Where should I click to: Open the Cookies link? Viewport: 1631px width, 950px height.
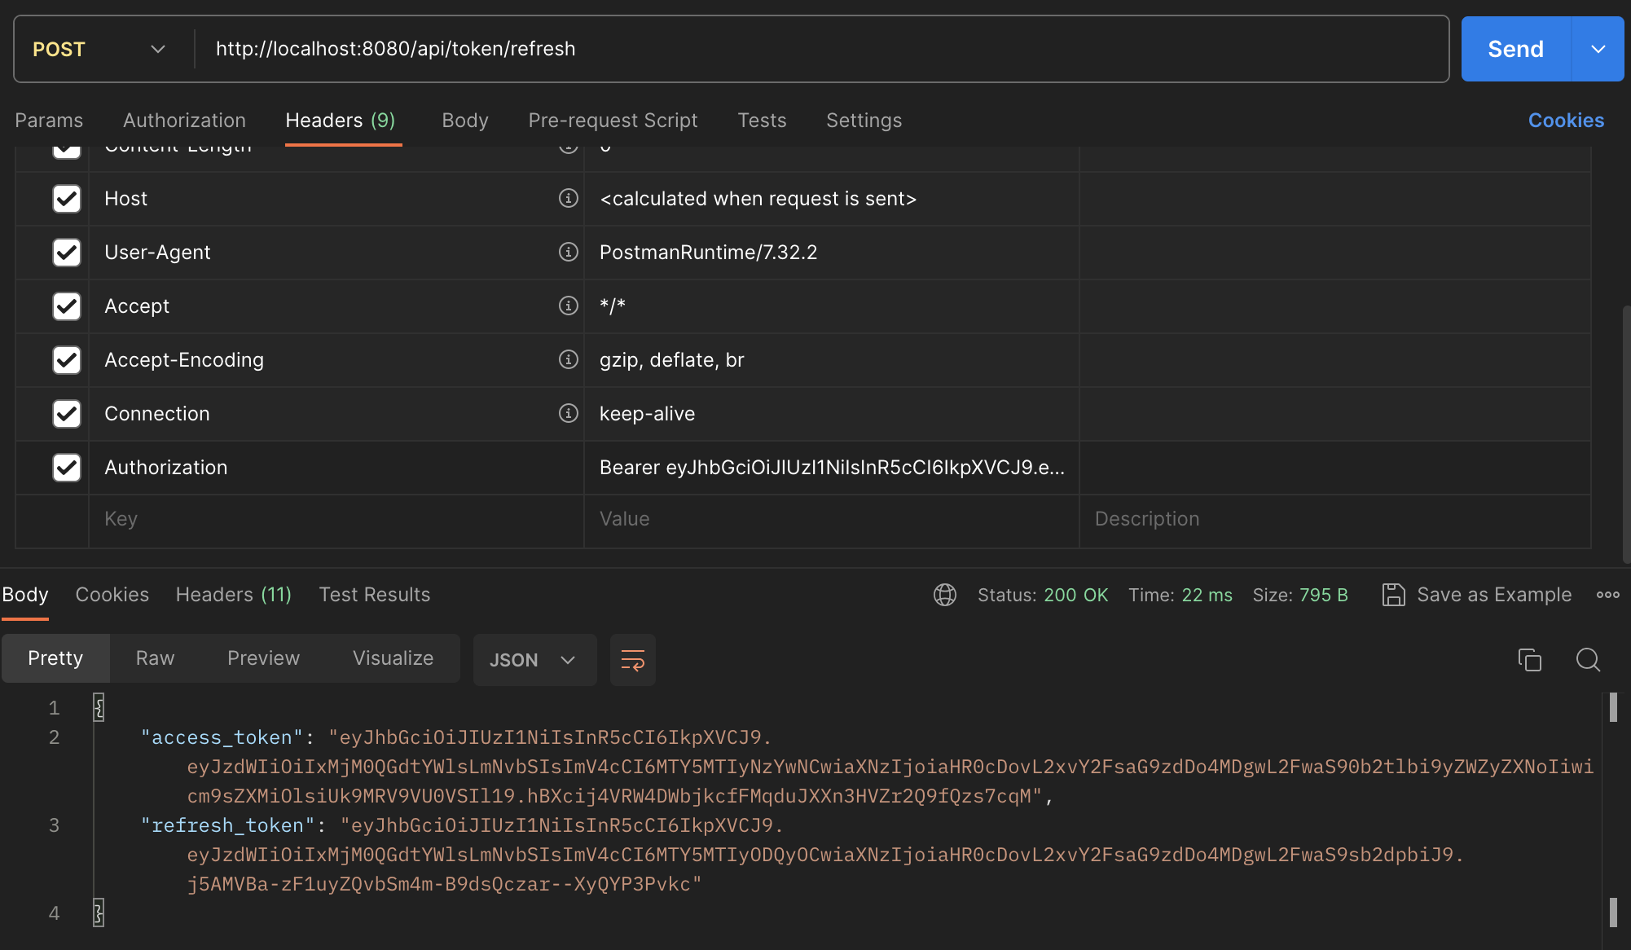[x=1565, y=121]
